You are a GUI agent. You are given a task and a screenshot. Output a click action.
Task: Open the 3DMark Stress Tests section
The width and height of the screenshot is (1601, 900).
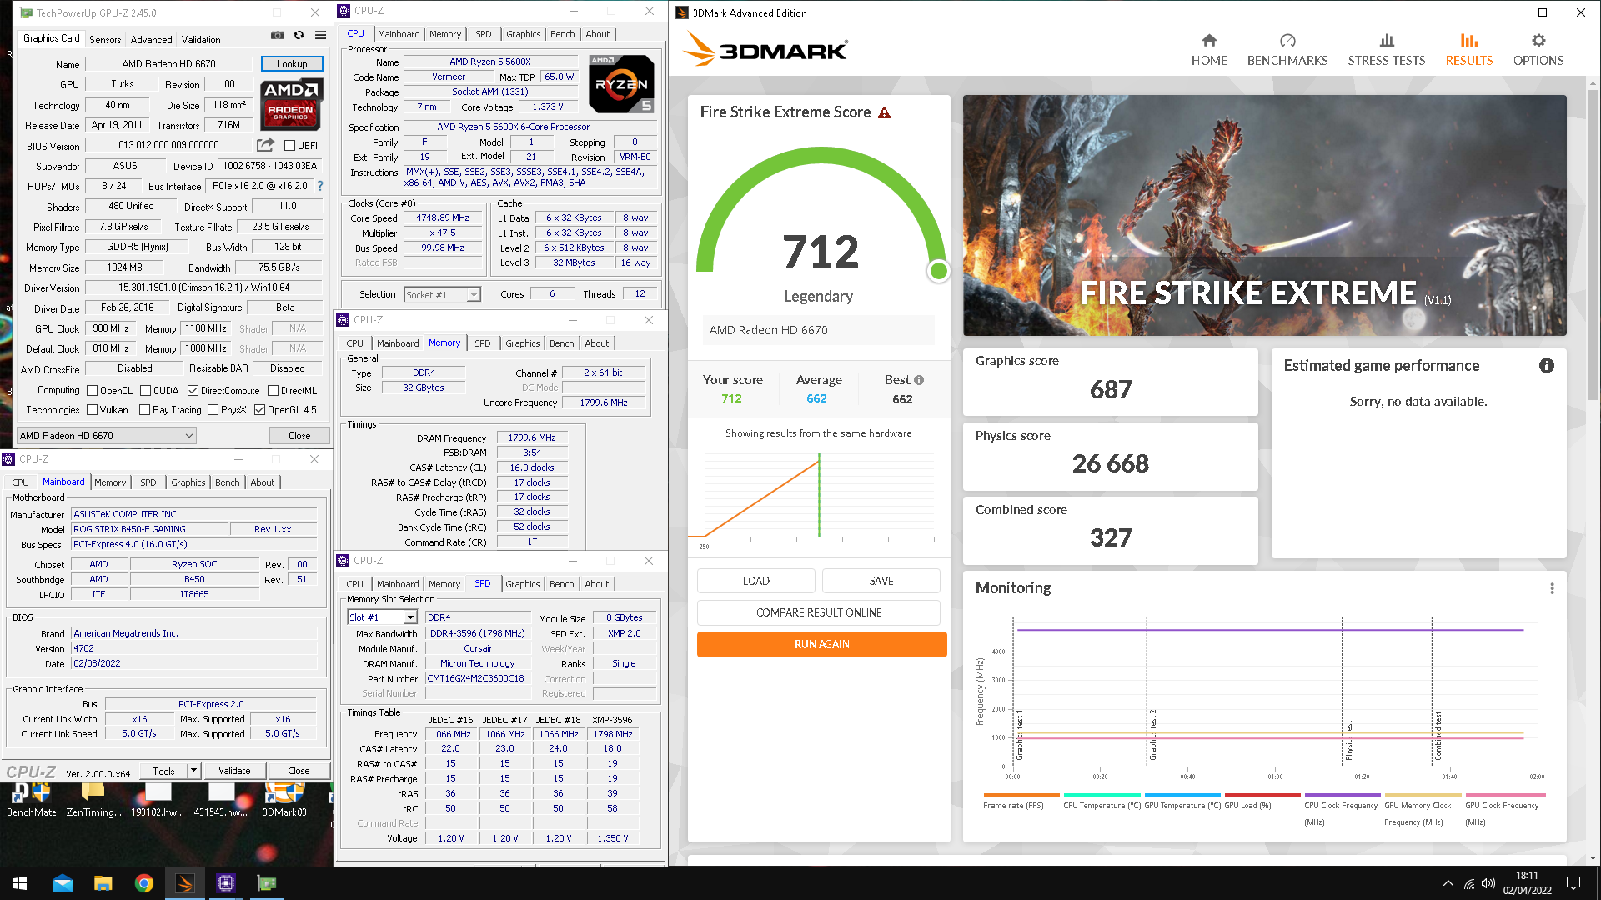1386,50
